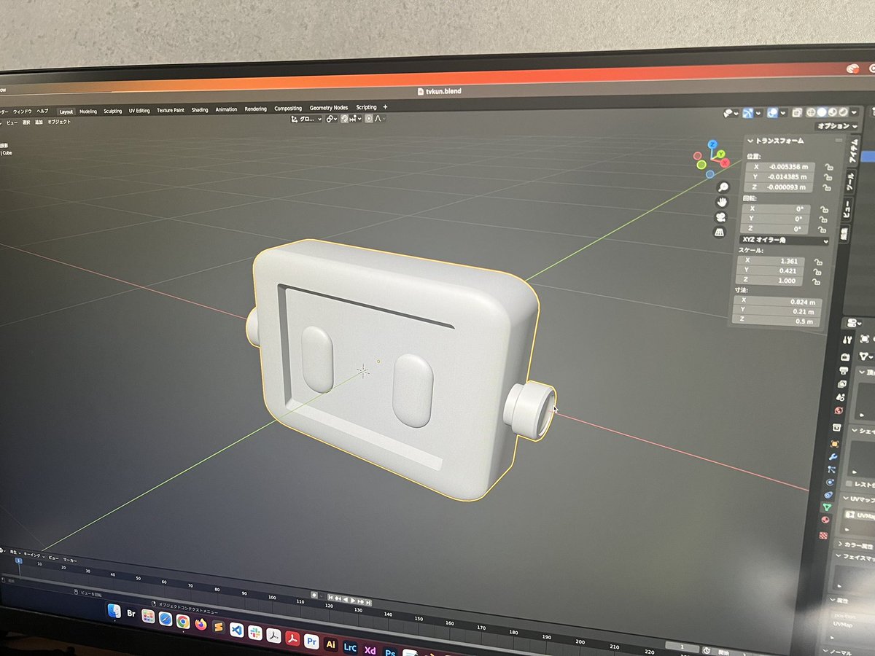Screen dimensions: 875x656
Task: Click the proportional editing icon
Action: pos(369,119)
